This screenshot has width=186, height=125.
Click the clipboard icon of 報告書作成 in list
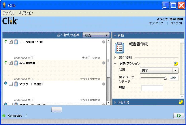click(16, 63)
